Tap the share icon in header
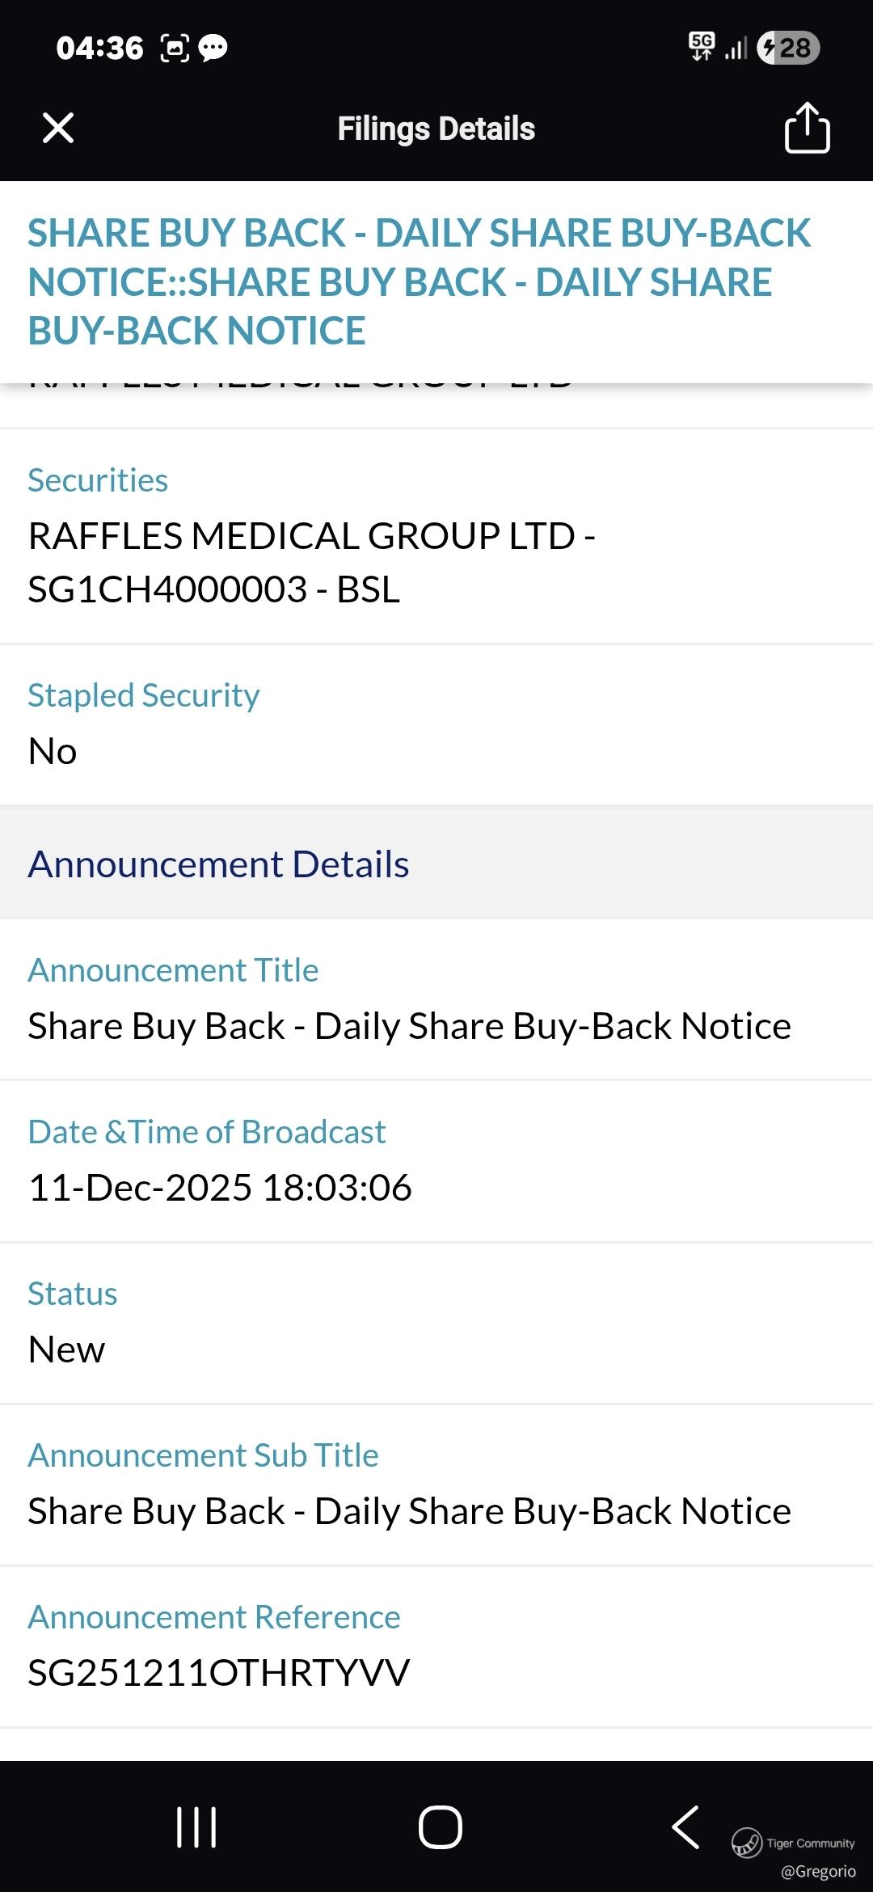 tap(807, 127)
